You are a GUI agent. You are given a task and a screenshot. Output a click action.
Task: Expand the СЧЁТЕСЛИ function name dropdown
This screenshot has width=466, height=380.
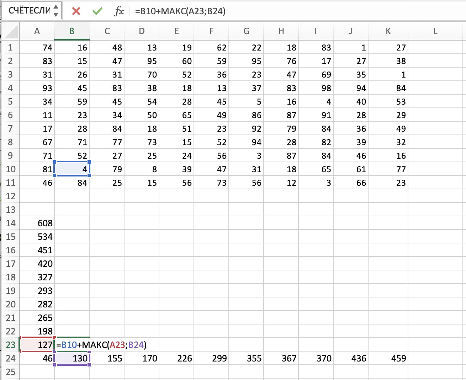(56, 11)
